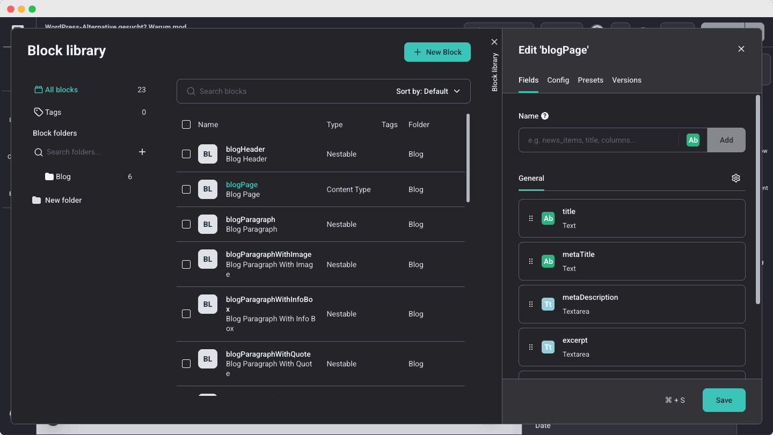Grab the drag handle of metaTitle field
Screen dimensions: 773x435
[531, 261]
